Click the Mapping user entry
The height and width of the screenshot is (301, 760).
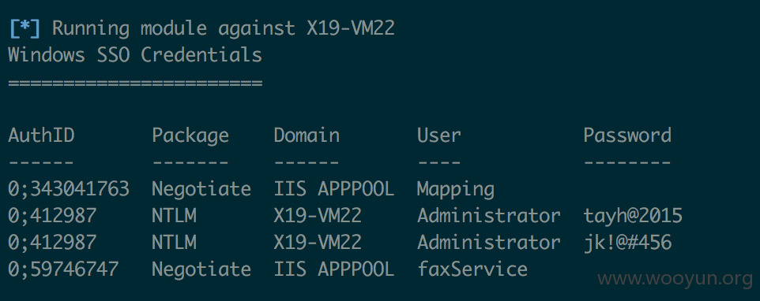point(456,189)
